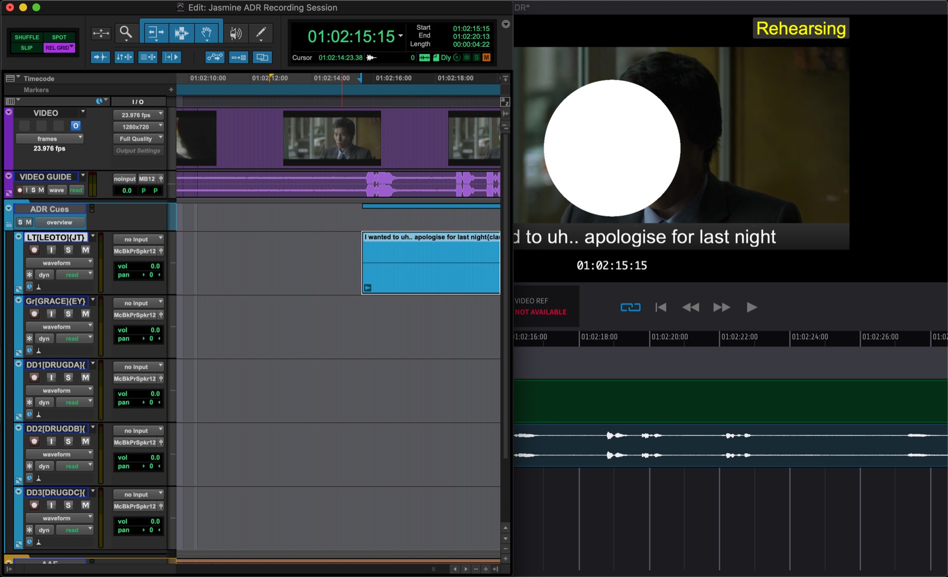Open the ruler view selector menu
Screen dimensions: 948x577
coord(12,78)
